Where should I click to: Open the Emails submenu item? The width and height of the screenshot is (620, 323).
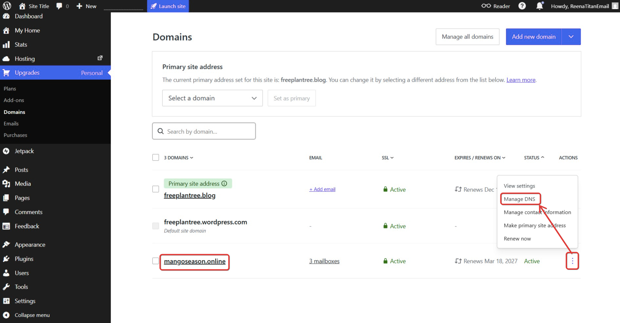(x=11, y=124)
